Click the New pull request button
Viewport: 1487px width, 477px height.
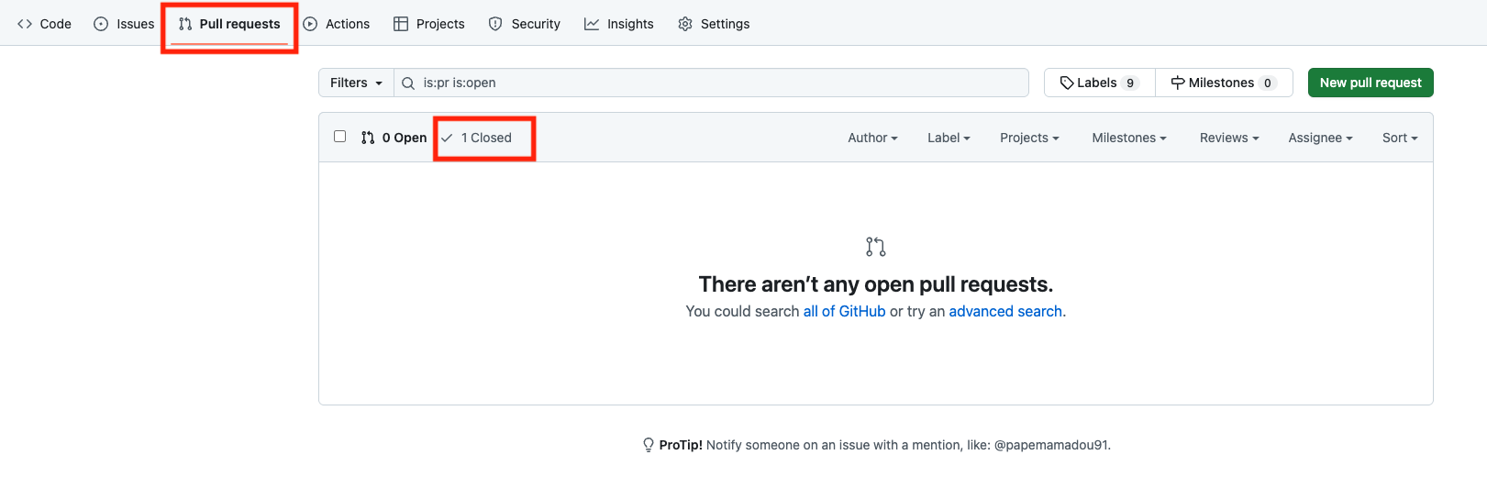1370,83
